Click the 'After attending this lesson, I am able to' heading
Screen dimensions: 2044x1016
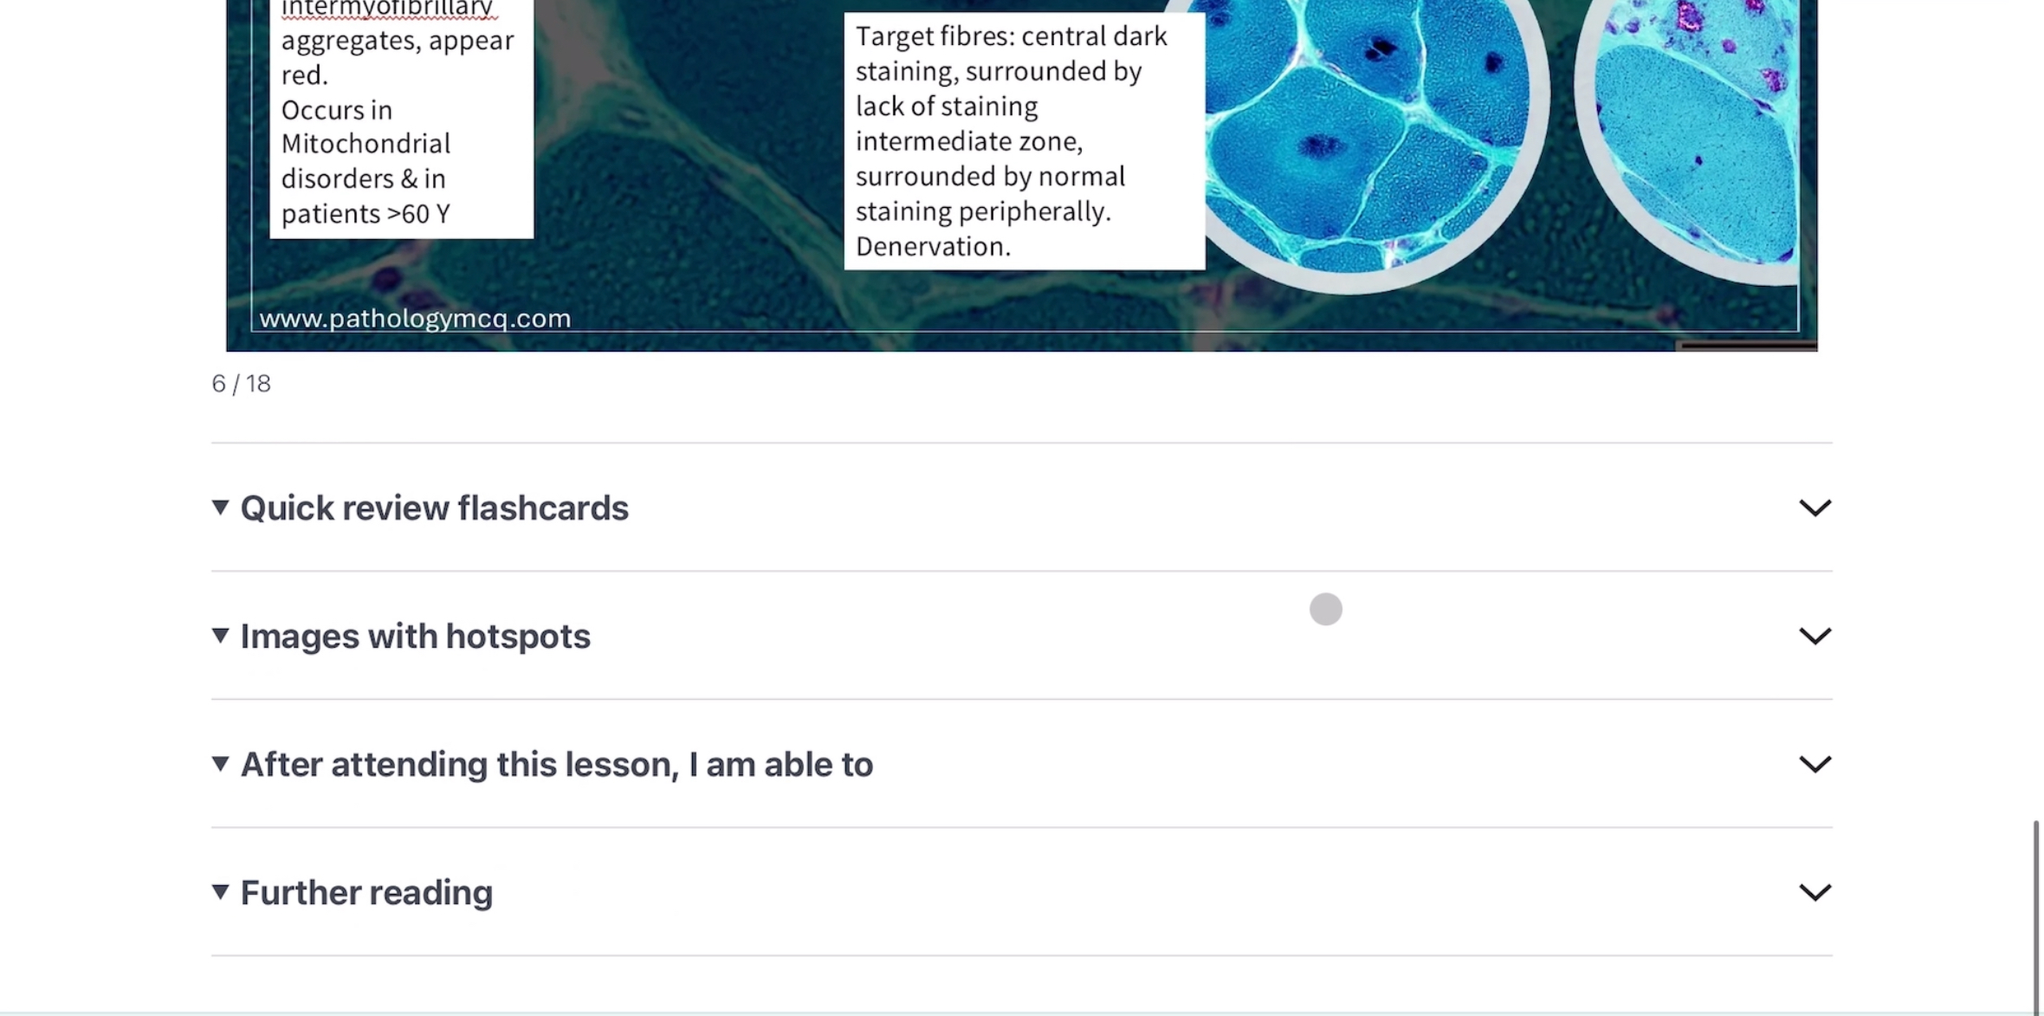(556, 765)
